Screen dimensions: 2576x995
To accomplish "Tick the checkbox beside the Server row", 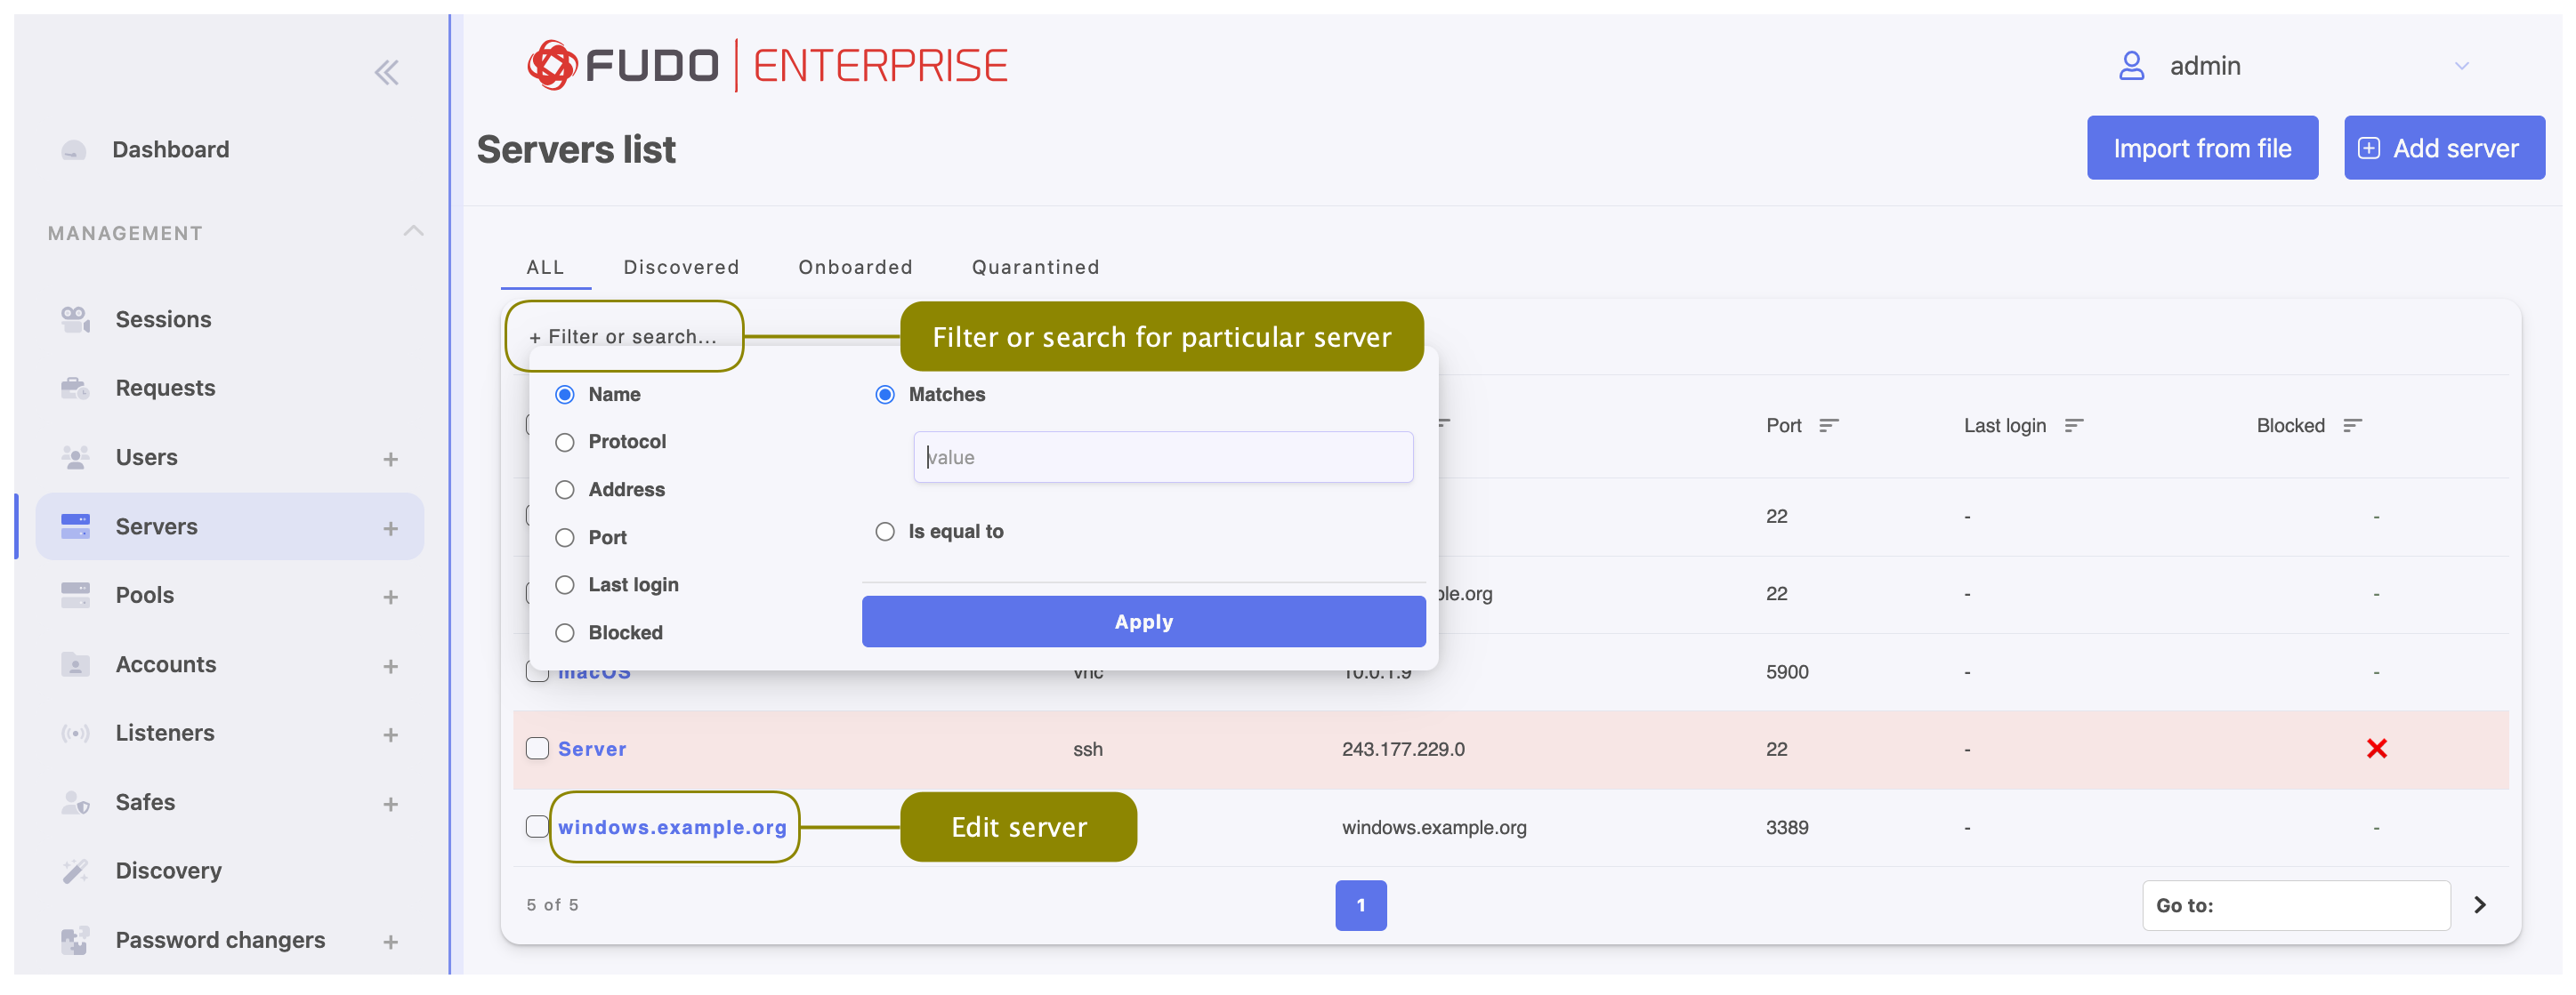I will [537, 750].
